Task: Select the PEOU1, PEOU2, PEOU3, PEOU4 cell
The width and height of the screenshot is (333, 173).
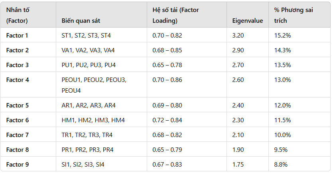Action: (94, 85)
